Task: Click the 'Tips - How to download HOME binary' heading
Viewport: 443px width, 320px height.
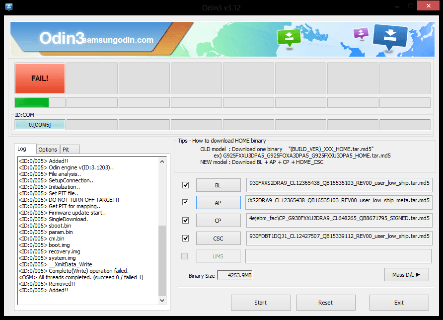Action: (222, 141)
